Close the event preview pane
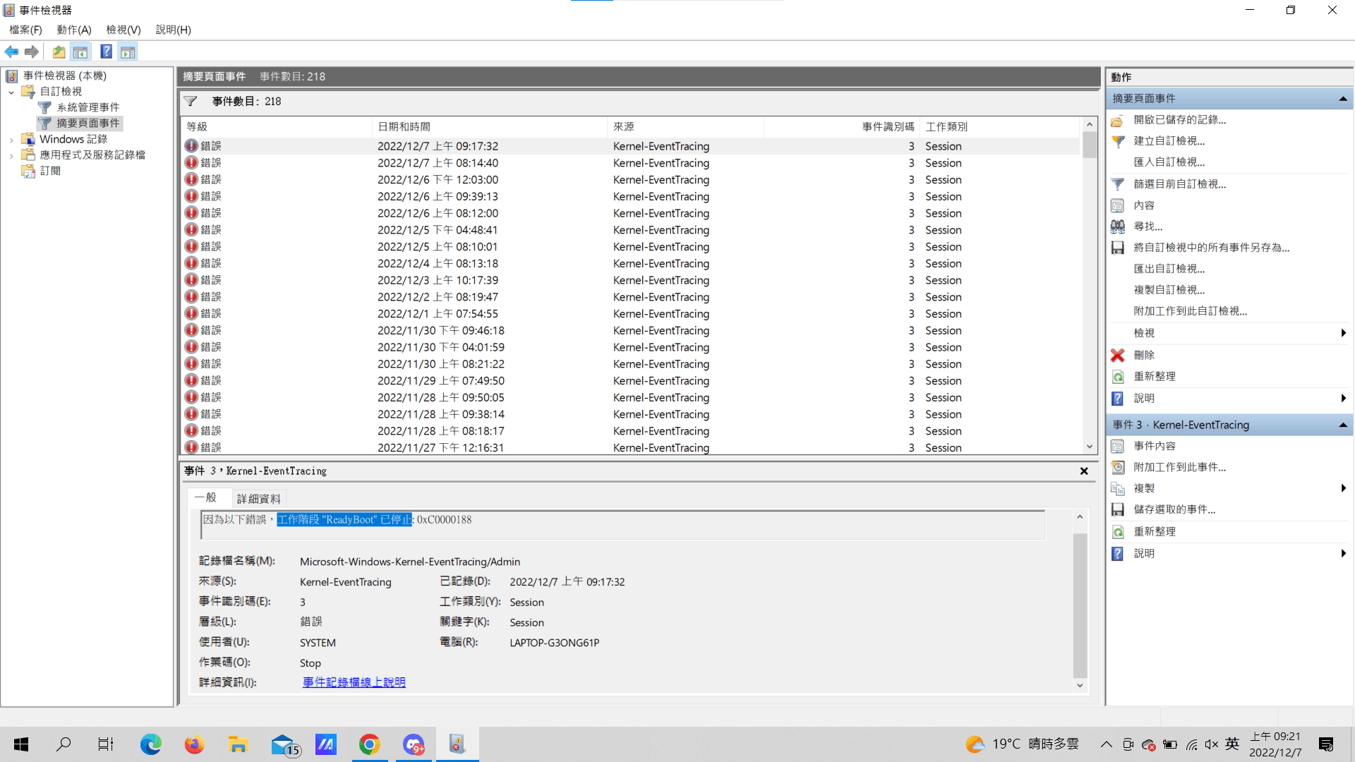 point(1084,471)
